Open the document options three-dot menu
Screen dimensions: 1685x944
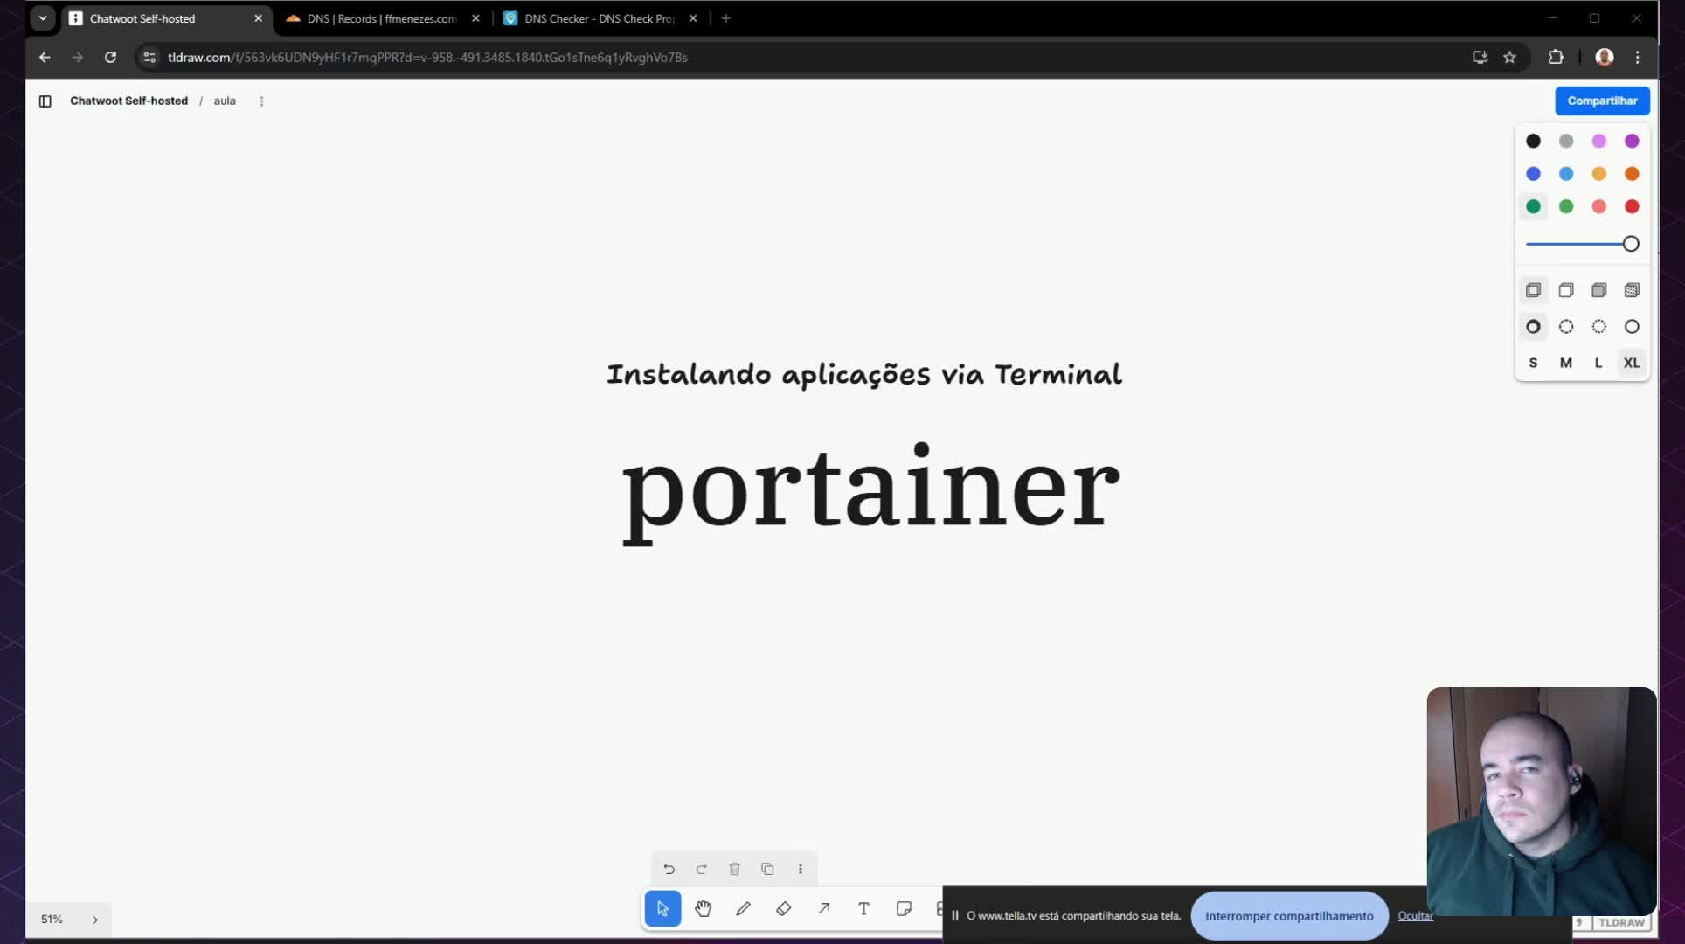click(261, 101)
